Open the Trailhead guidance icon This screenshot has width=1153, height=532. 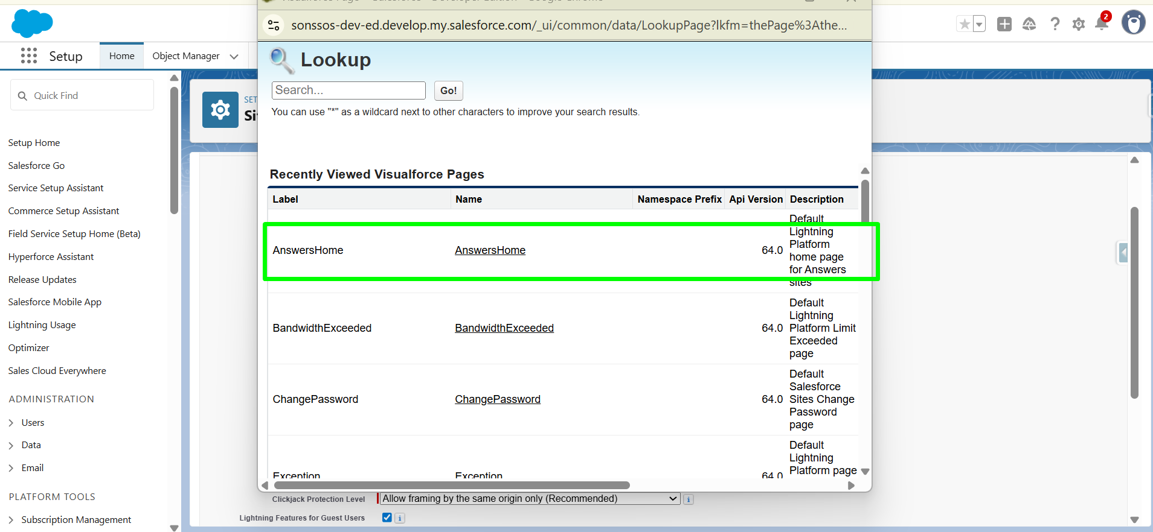(x=1029, y=24)
